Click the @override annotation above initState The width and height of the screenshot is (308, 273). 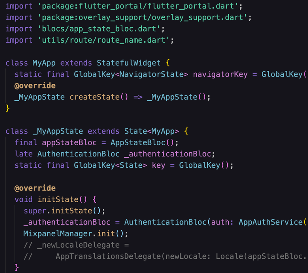[x=35, y=188]
